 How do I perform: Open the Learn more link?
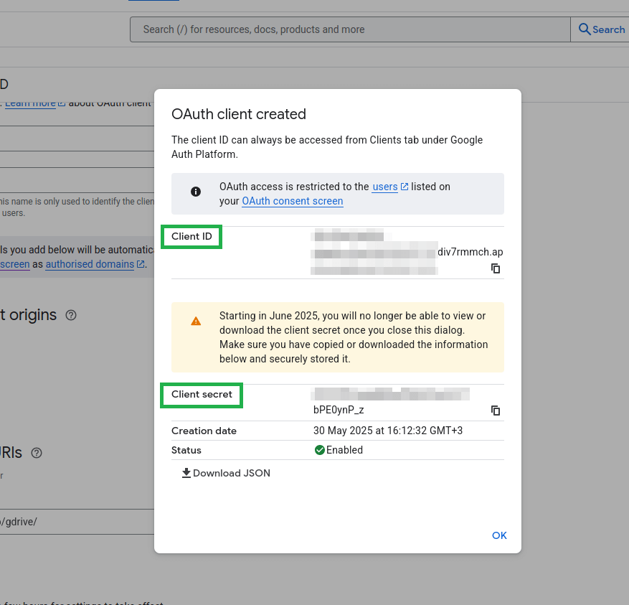(x=30, y=103)
